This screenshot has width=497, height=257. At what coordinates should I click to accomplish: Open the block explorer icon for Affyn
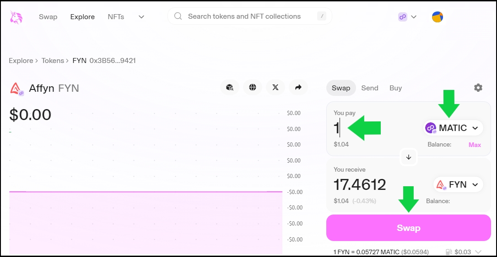[x=230, y=87]
